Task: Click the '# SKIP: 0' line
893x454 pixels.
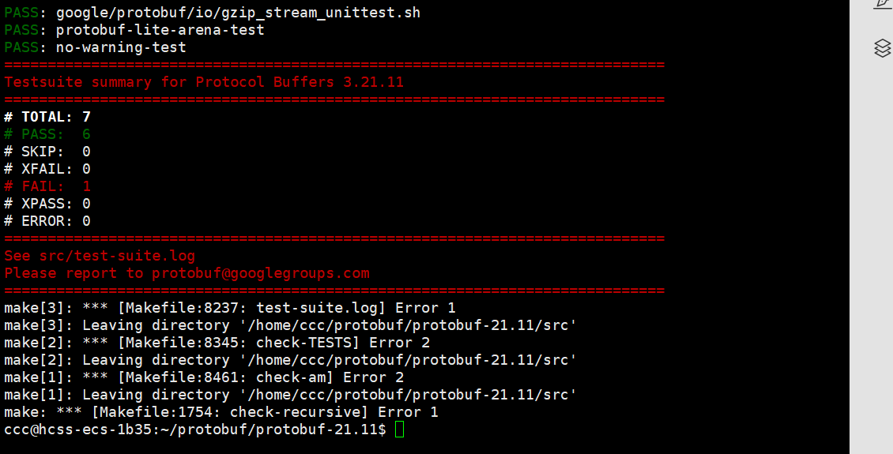Action: point(47,152)
